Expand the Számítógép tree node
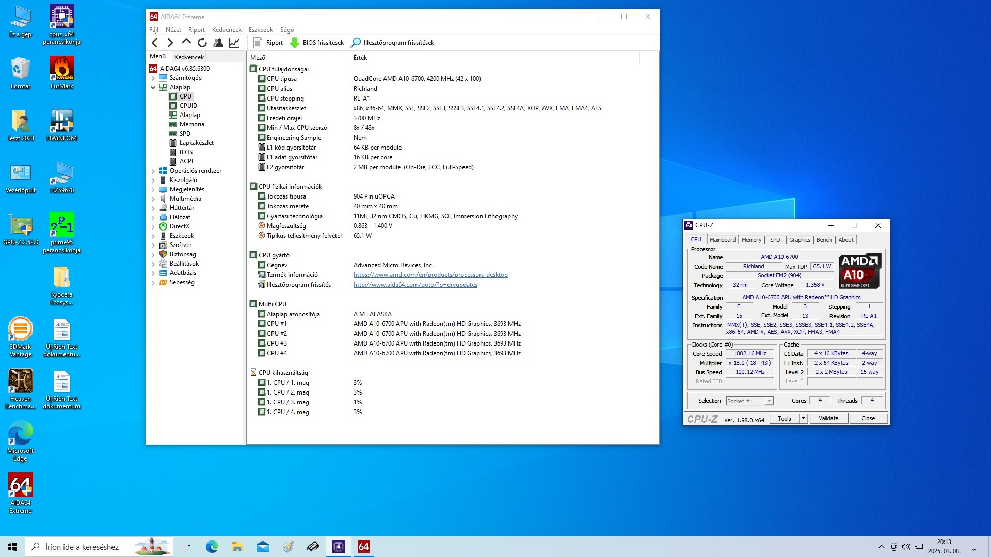The width and height of the screenshot is (991, 557). click(x=153, y=78)
